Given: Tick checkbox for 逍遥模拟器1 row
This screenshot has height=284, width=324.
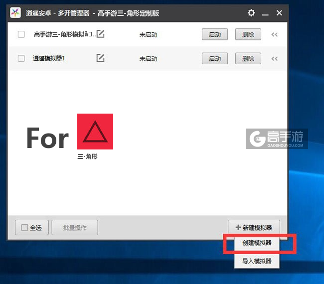Looking at the screenshot, I should [x=21, y=58].
